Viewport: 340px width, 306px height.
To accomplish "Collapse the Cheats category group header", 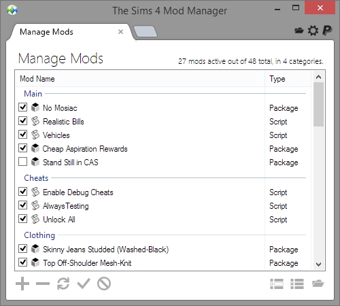I will point(36,178).
